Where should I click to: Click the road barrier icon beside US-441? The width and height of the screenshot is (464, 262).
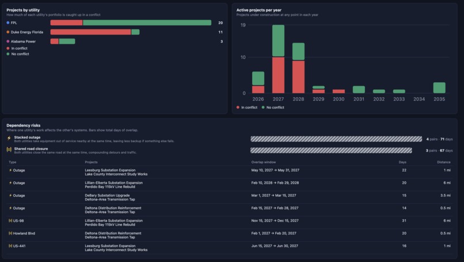point(10,246)
